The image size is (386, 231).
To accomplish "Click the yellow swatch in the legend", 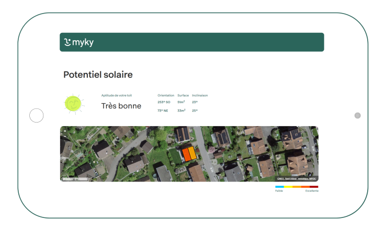I will coord(288,187).
